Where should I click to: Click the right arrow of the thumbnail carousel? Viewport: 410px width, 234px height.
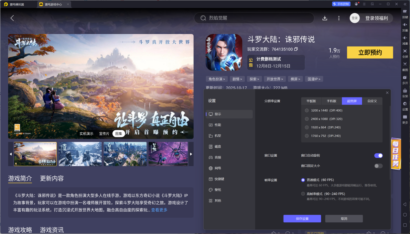coord(191,154)
